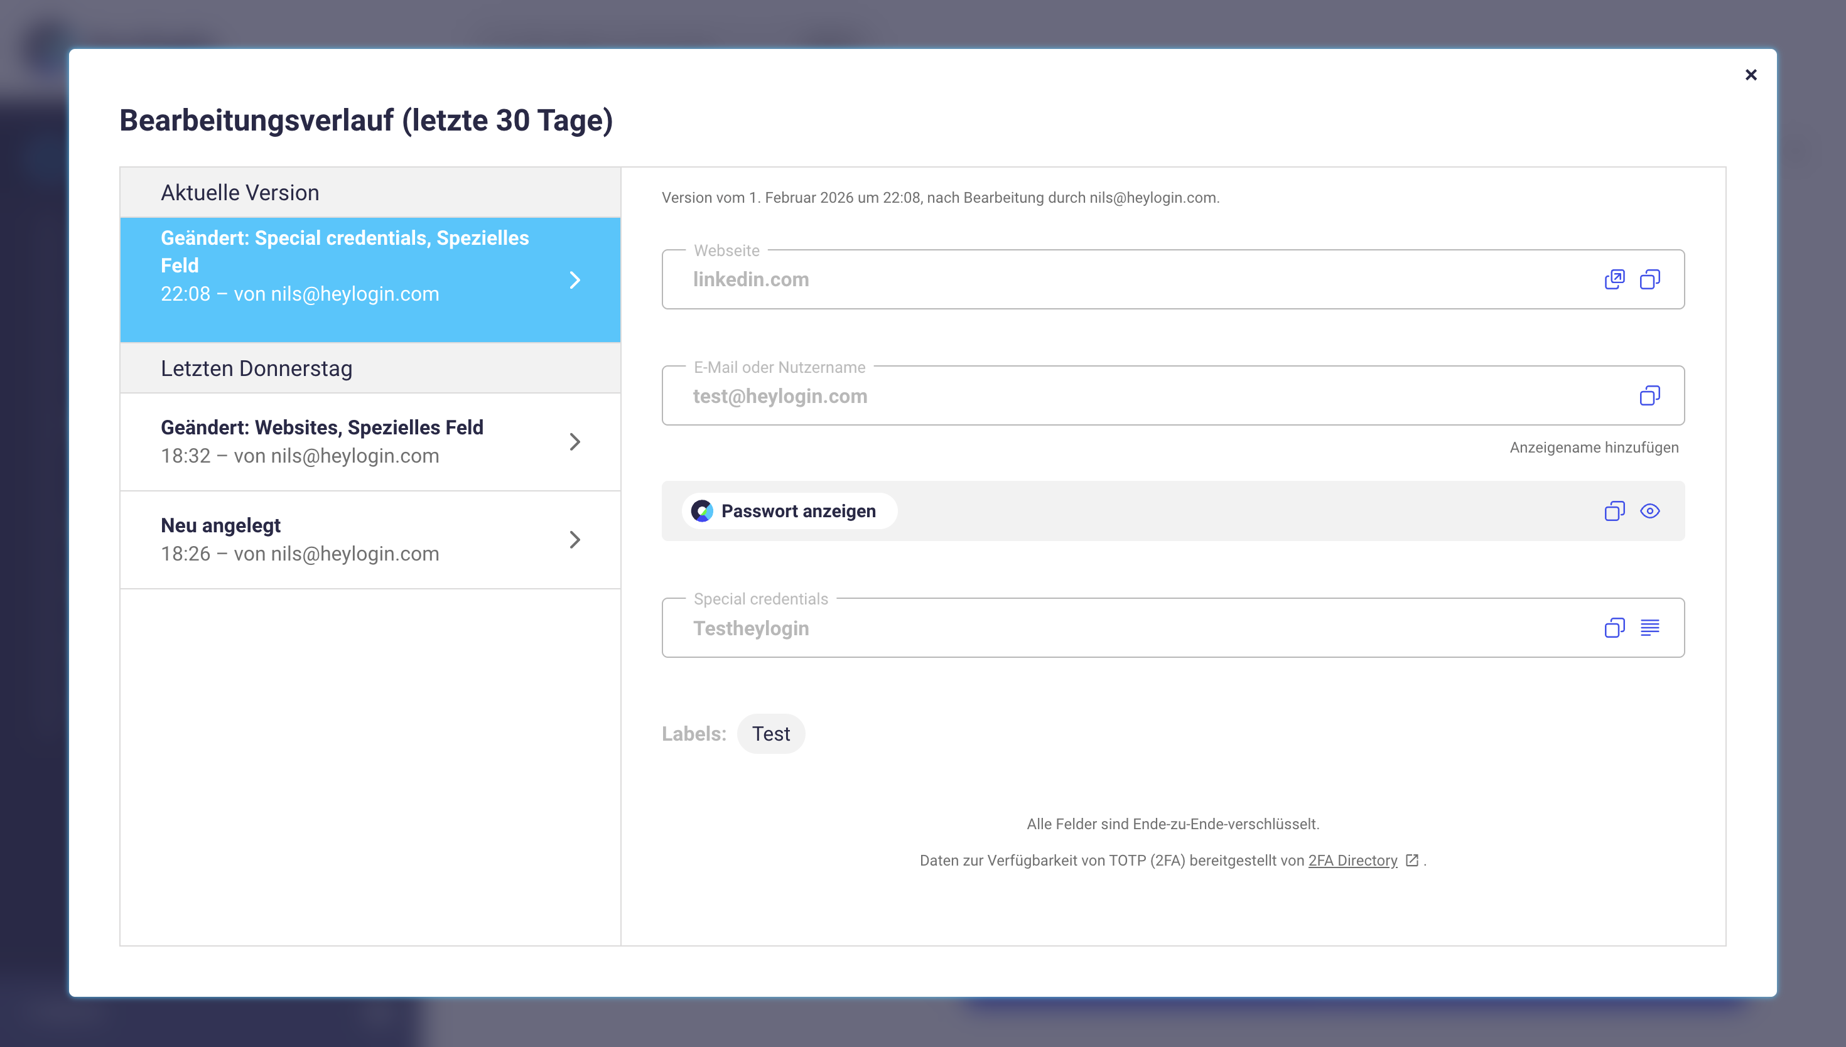This screenshot has height=1047, width=1846.
Task: Copy the Special credentials value
Action: (1614, 628)
